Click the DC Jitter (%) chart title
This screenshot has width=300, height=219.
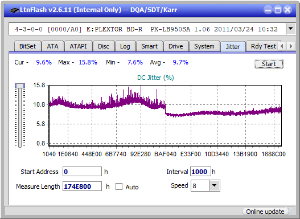(x=155, y=78)
